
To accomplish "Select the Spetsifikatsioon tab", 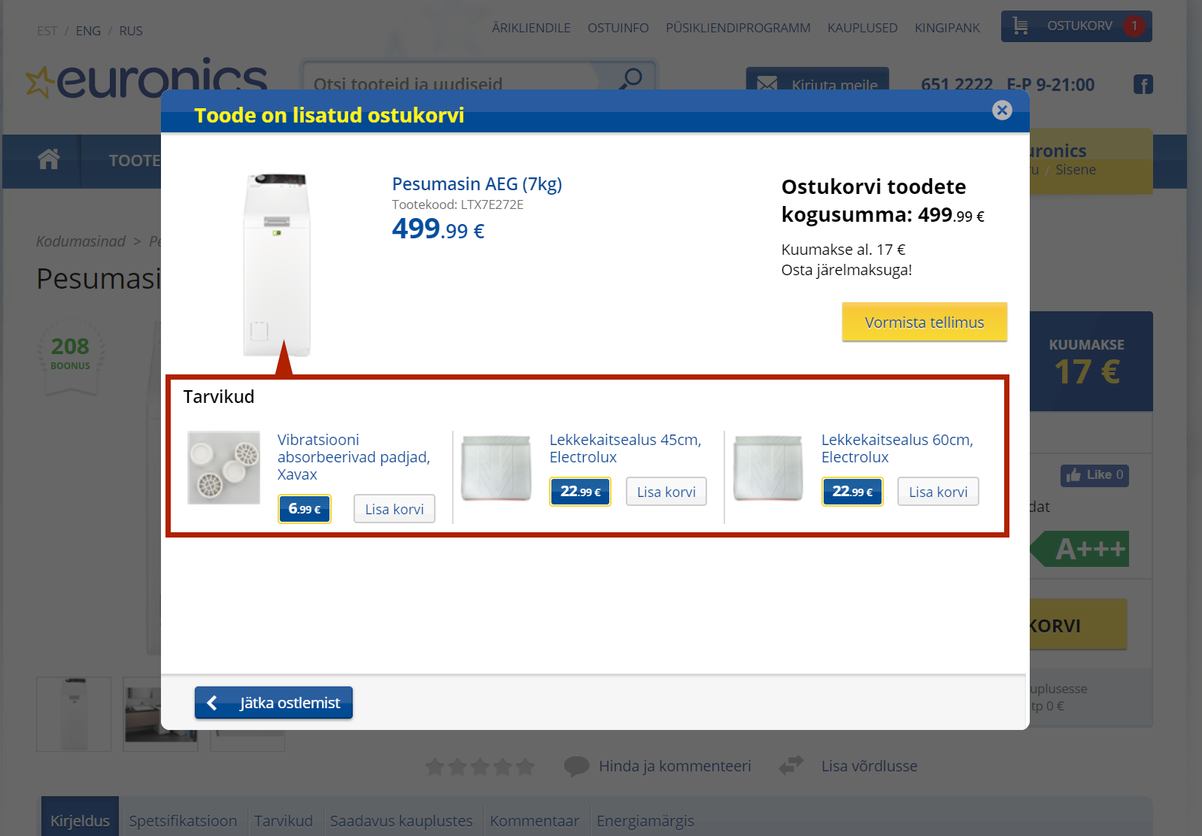I will (183, 821).
